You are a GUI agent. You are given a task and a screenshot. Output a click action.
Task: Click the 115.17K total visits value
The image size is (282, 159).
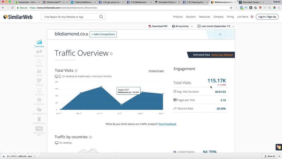pos(216,81)
